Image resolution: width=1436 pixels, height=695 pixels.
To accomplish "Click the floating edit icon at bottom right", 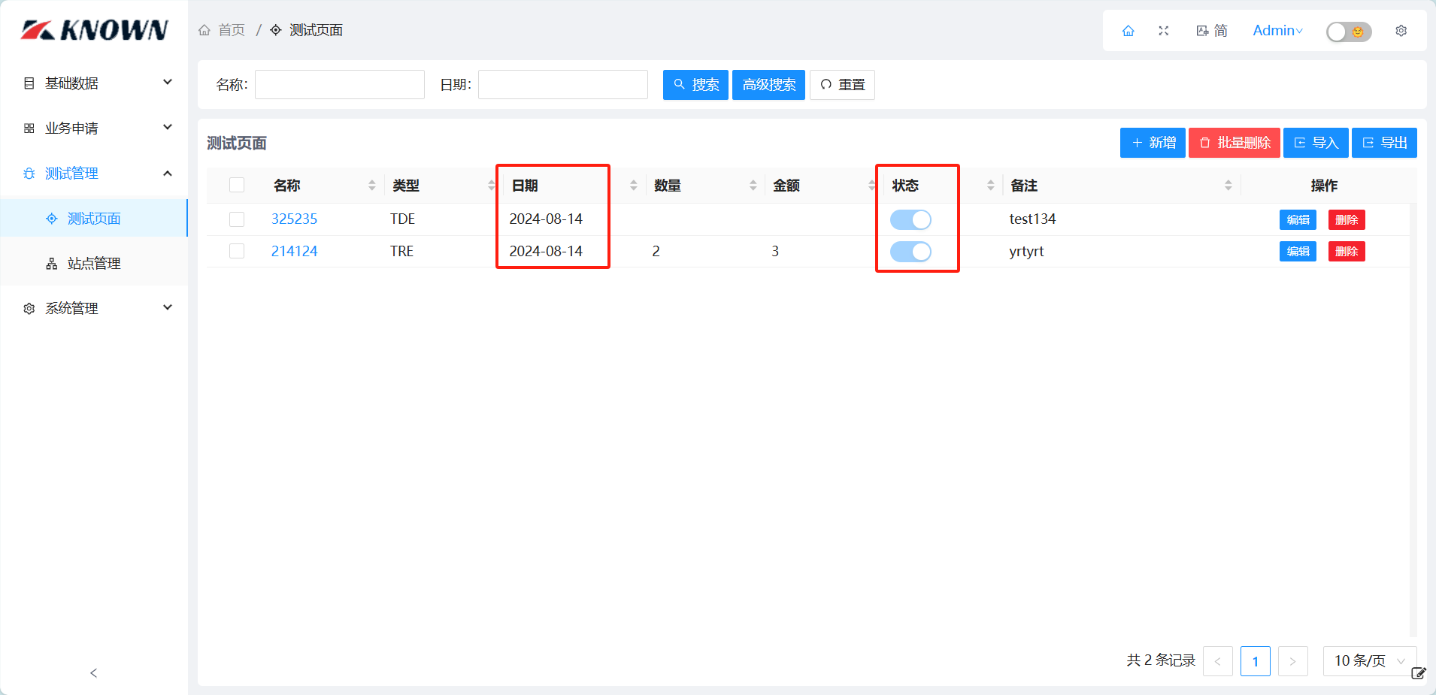I will tap(1419, 673).
